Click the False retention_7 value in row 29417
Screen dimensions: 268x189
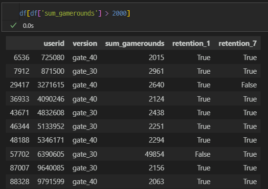click(x=249, y=85)
